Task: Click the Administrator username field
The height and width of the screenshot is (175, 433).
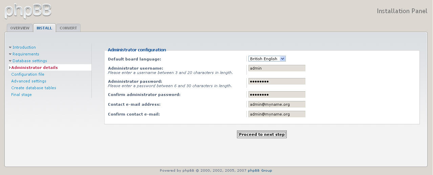Action: coord(277,68)
